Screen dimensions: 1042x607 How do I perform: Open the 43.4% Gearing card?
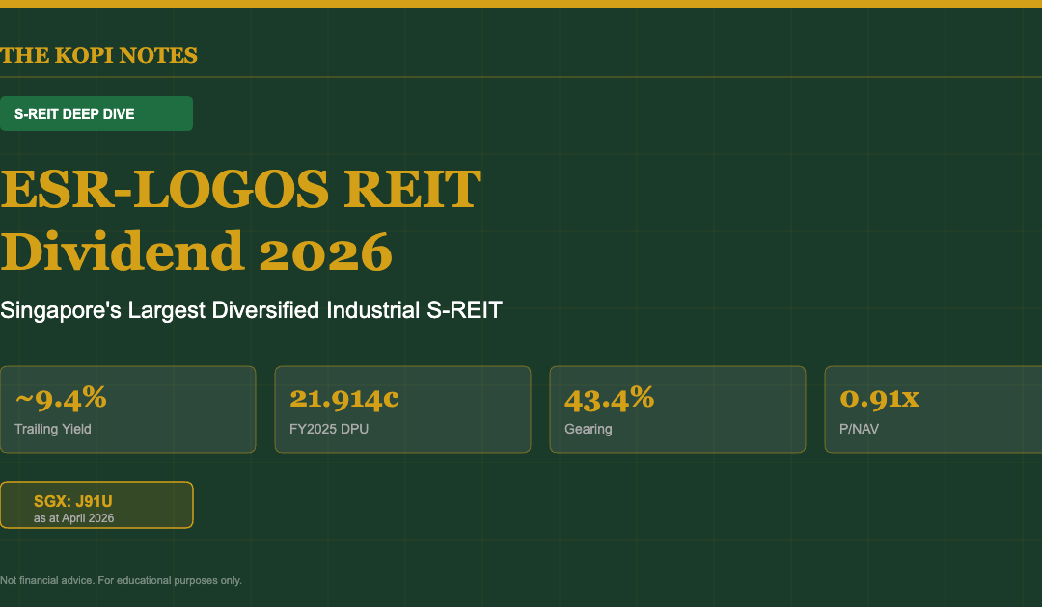point(678,409)
